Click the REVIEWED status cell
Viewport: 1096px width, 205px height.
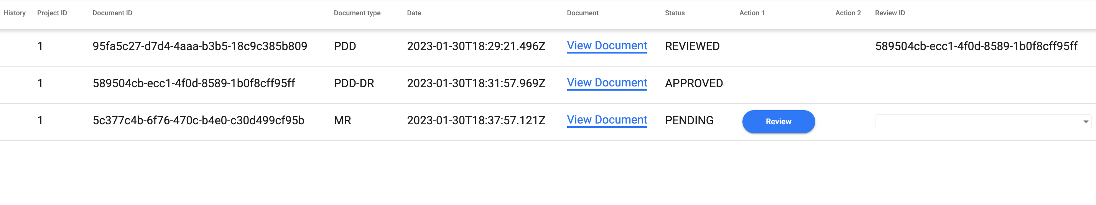(692, 46)
